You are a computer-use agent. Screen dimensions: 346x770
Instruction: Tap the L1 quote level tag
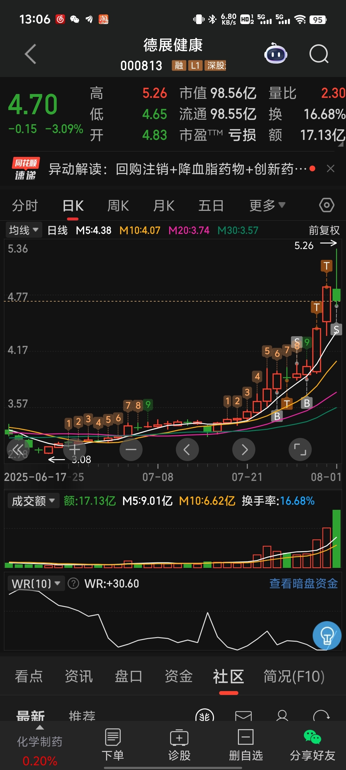[195, 65]
